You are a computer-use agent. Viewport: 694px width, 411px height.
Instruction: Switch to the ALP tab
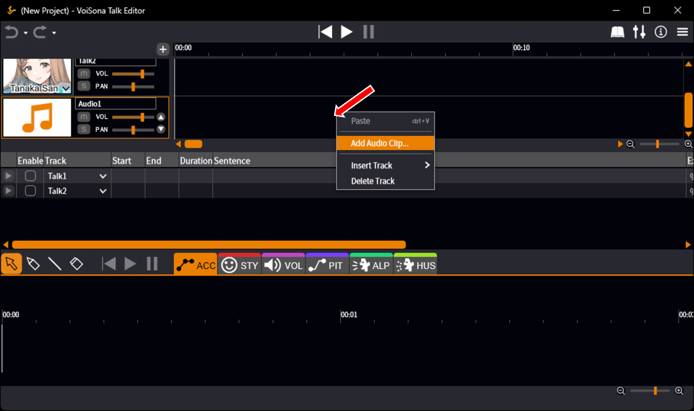tap(371, 264)
